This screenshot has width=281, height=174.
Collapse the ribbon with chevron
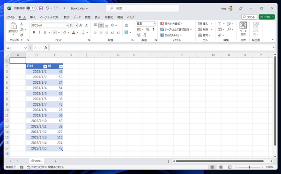coord(273,39)
